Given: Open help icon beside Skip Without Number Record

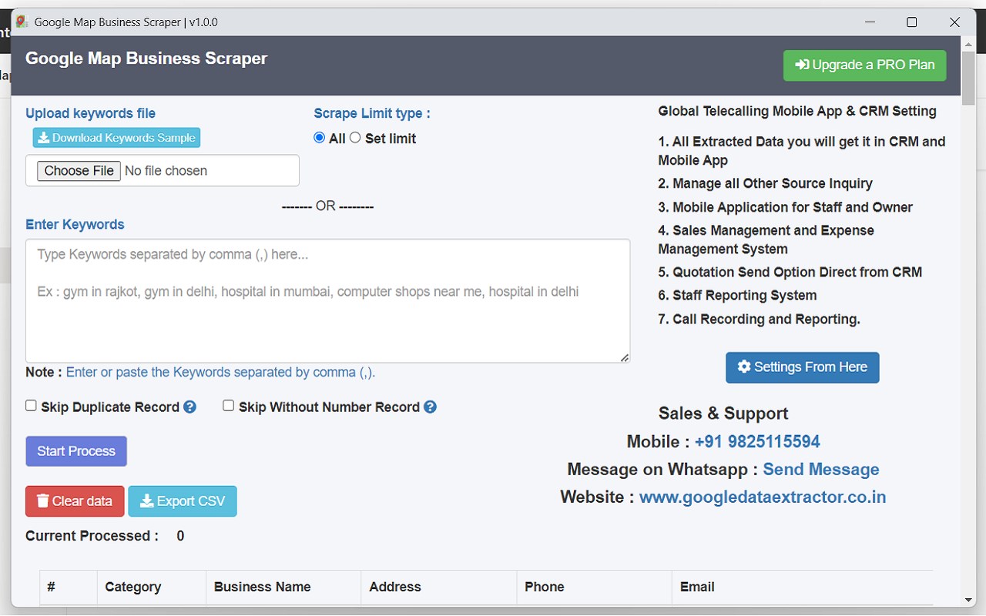Looking at the screenshot, I should tap(430, 407).
